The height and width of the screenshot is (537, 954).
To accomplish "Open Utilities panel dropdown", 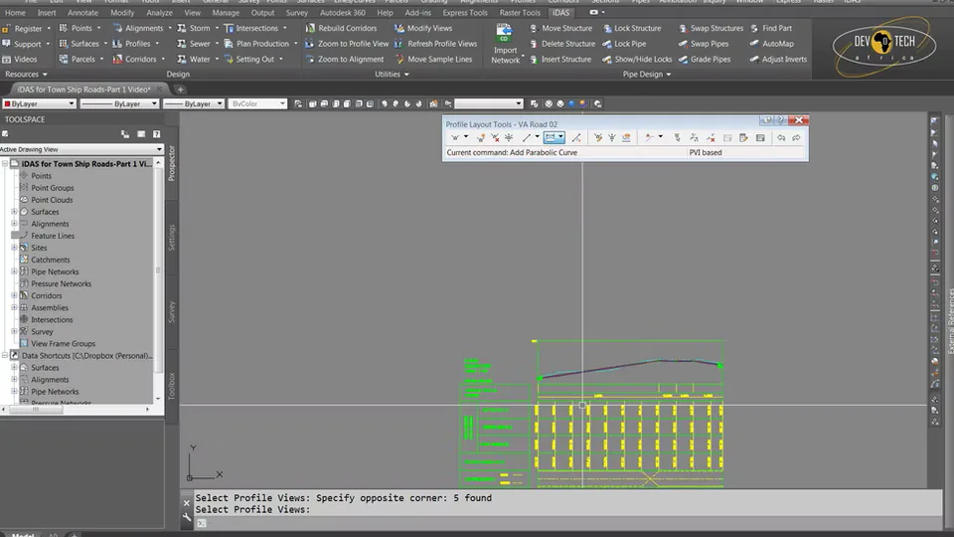I will click(392, 75).
